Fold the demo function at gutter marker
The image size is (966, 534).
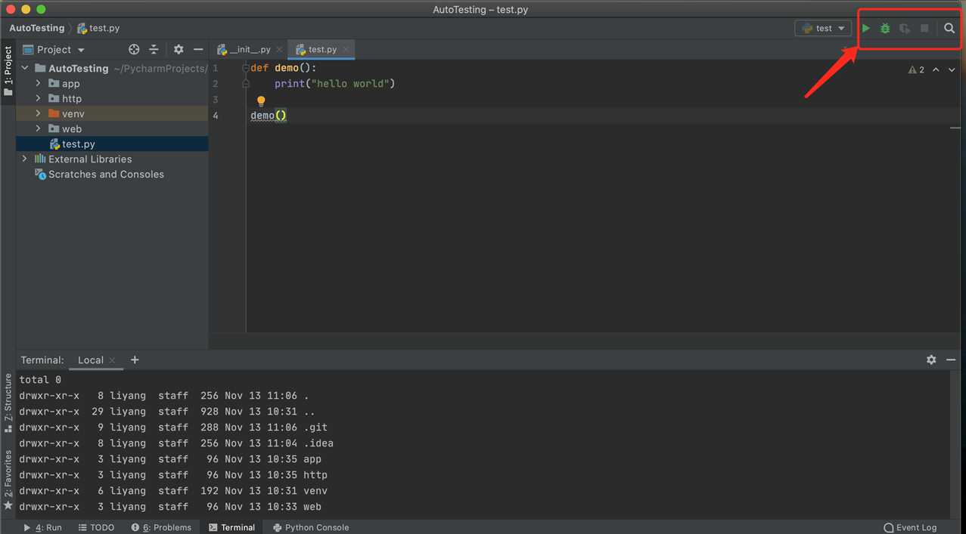pos(246,68)
